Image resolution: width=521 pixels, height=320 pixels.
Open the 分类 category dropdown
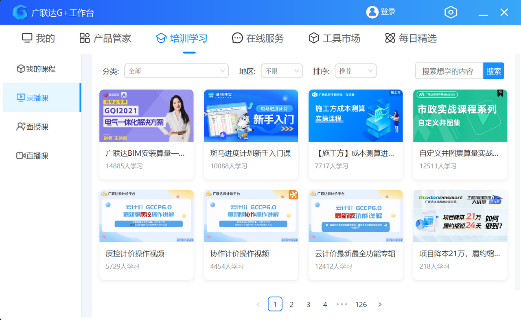coord(176,70)
